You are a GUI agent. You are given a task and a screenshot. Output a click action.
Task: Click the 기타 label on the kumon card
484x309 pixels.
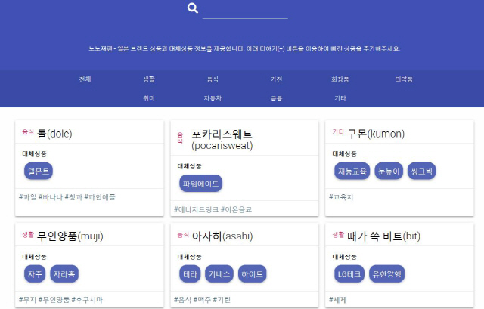pos(338,132)
